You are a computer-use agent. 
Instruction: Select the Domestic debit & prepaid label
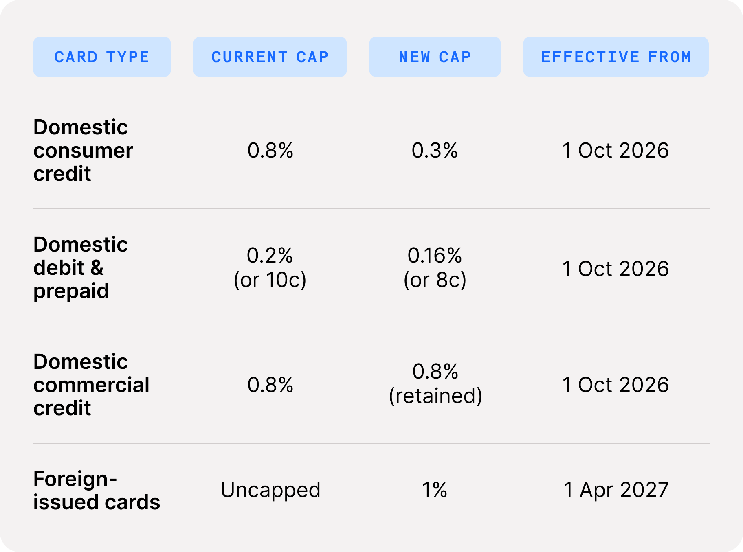pos(81,267)
